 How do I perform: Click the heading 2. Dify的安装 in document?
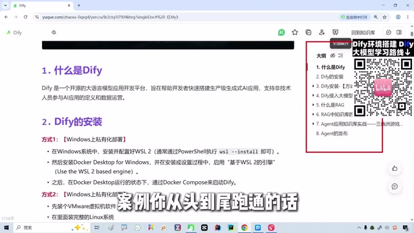pos(72,122)
